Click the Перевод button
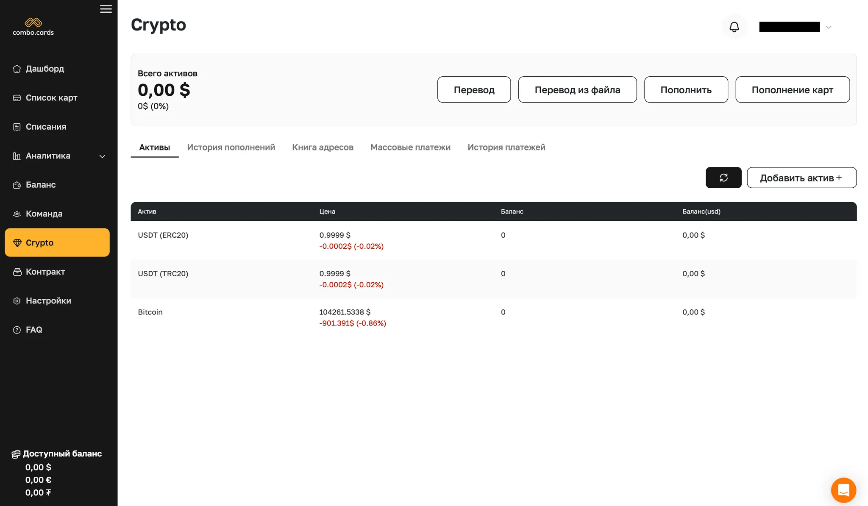Screen dimensions: 868x506 click(474, 89)
